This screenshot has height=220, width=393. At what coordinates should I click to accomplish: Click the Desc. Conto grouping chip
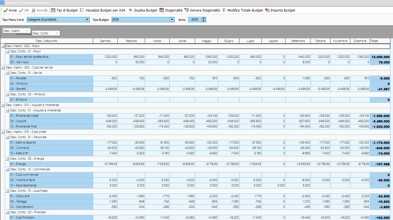click(x=46, y=33)
